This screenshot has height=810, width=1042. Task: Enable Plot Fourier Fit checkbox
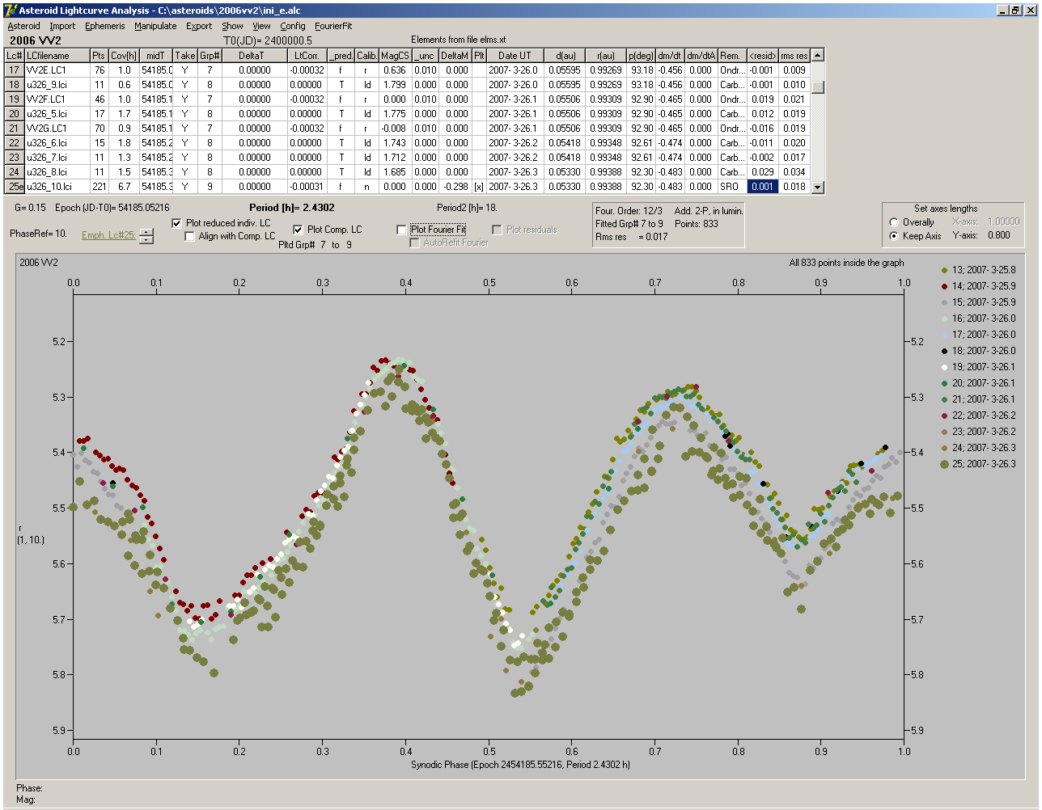click(x=401, y=230)
